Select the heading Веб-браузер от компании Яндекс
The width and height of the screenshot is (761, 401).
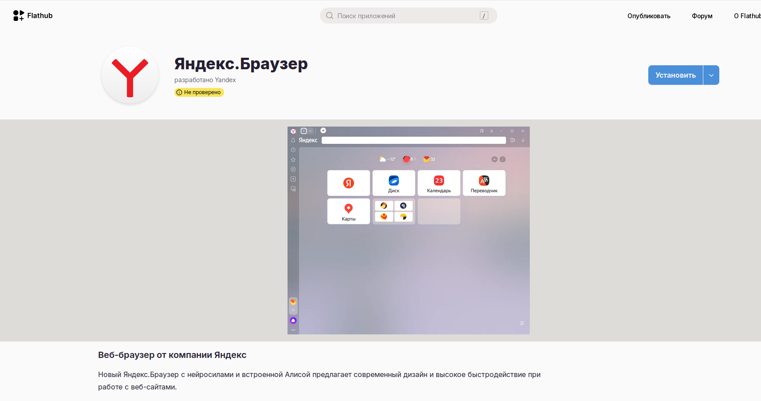[x=172, y=355]
